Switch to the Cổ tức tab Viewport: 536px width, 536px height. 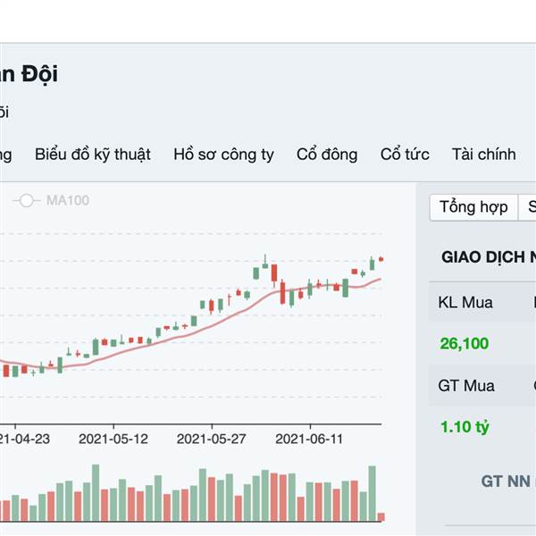coord(405,155)
